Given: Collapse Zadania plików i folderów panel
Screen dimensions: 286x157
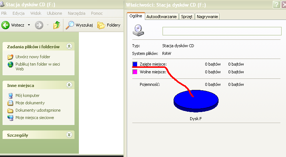Looking at the screenshot, I should 69,46.
